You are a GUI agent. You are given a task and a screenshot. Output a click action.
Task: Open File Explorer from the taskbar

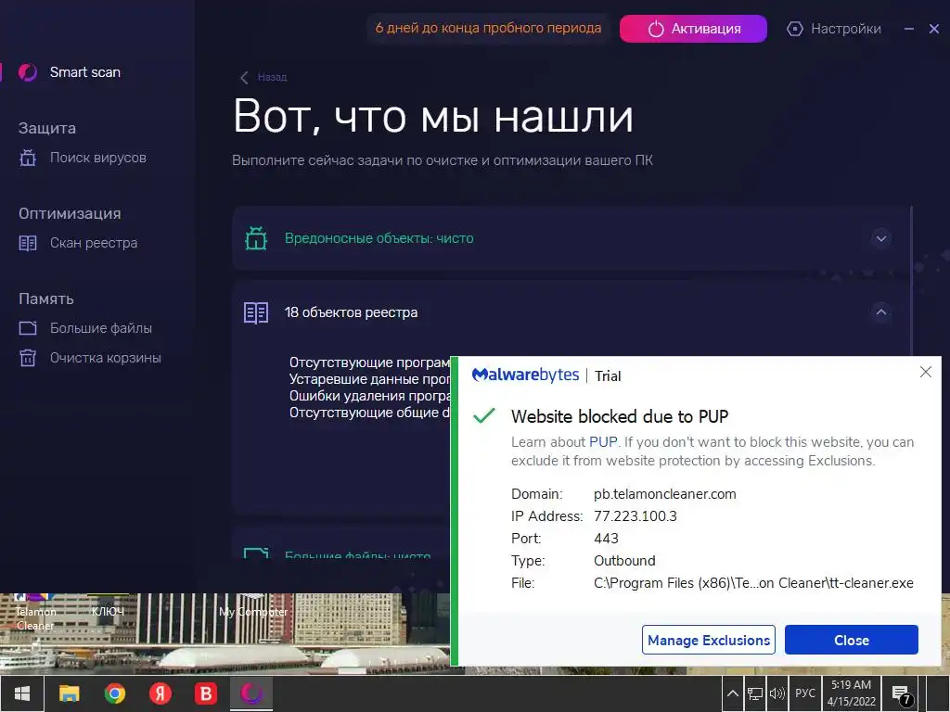[x=69, y=693]
